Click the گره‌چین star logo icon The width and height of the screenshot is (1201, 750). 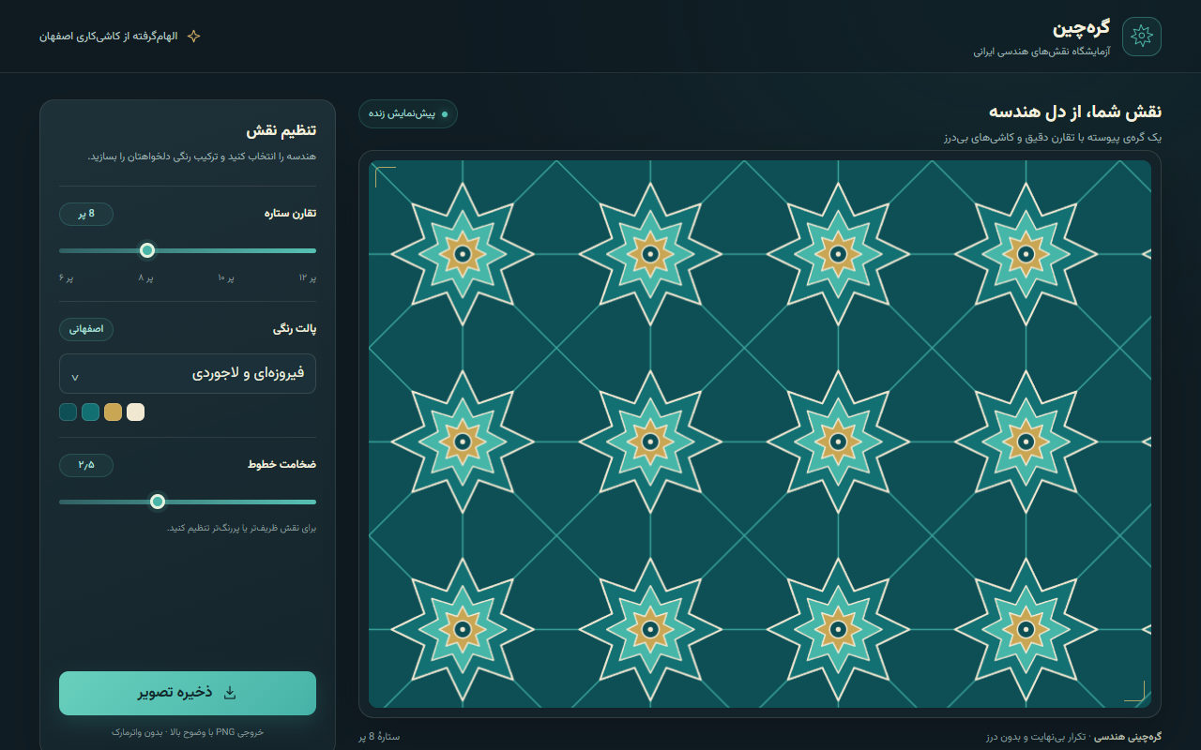click(x=1142, y=37)
